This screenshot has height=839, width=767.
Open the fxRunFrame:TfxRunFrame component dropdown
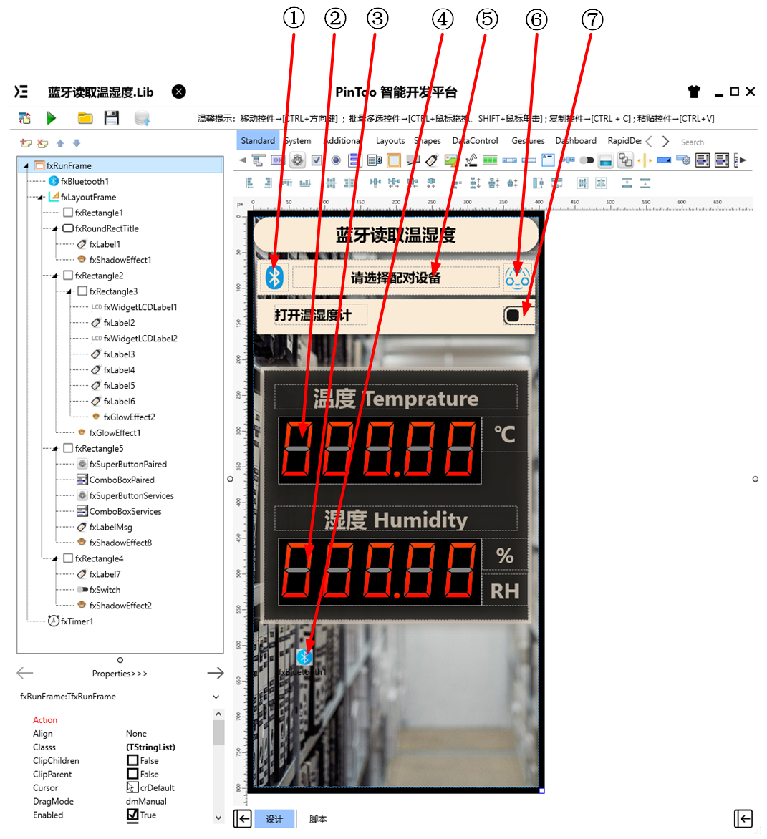(x=216, y=697)
